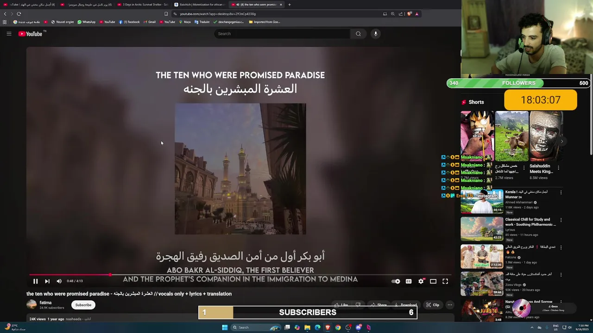This screenshot has width=593, height=333.
Task: Switch to the 3 Days in Arctic Survival tab
Action: (143, 5)
